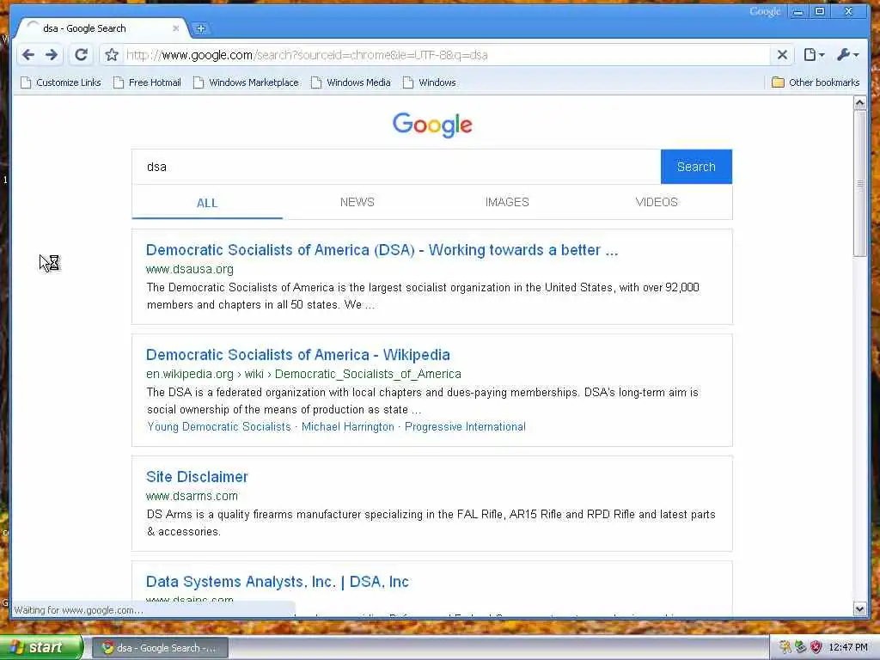Click the scrollbar down arrow

(x=859, y=608)
